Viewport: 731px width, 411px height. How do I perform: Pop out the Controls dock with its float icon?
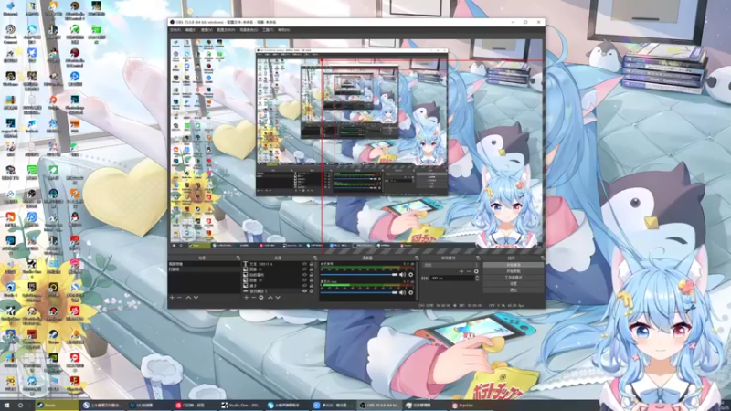coord(542,258)
